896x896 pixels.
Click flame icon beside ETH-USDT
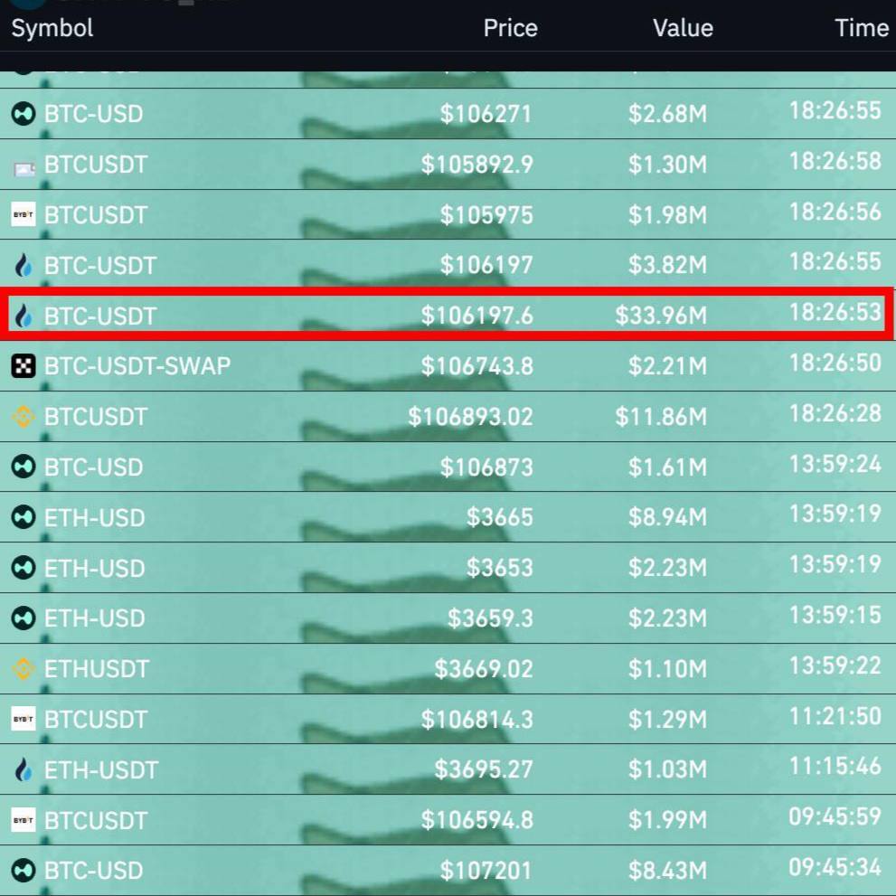24,769
